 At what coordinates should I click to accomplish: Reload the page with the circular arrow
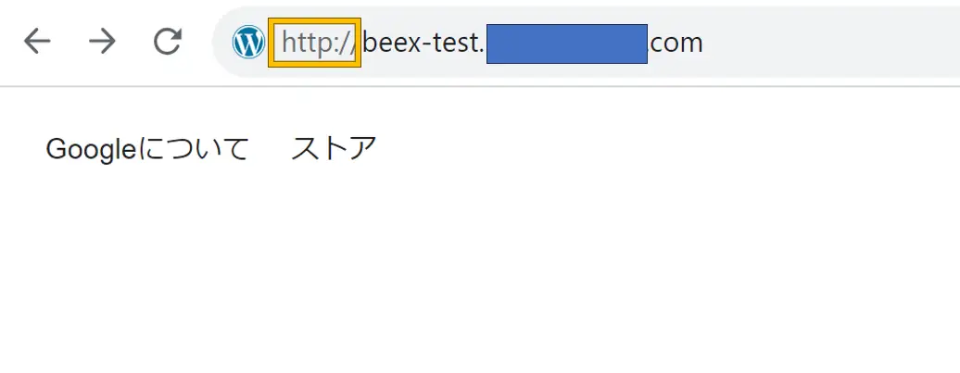coord(167,42)
